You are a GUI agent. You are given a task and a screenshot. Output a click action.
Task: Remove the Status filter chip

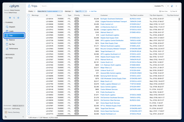click(62, 11)
